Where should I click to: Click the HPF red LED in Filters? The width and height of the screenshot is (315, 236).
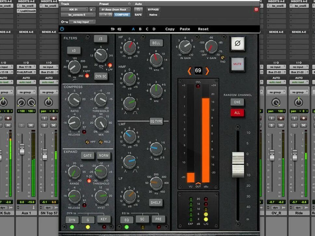[x=87, y=76]
